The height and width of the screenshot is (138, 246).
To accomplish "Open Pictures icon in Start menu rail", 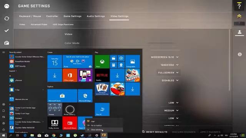I will point(3,117).
